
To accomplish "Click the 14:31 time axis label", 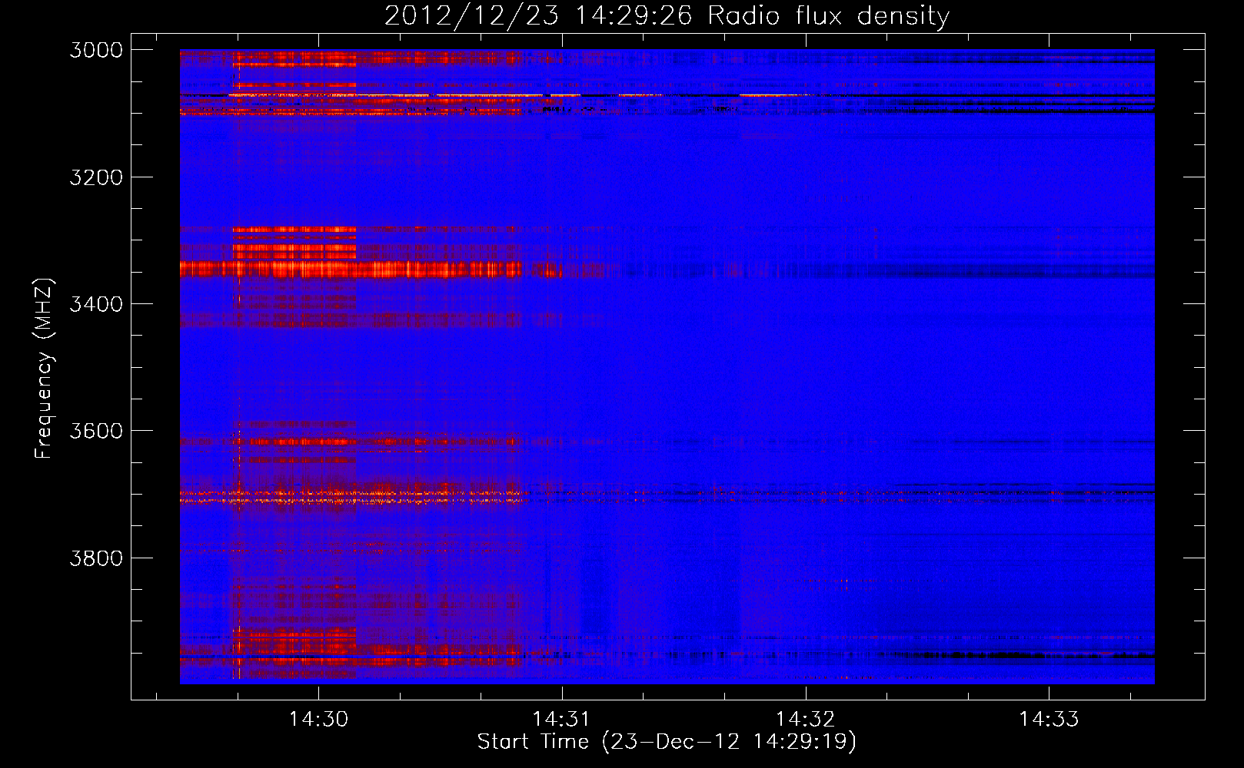I will tap(562, 719).
